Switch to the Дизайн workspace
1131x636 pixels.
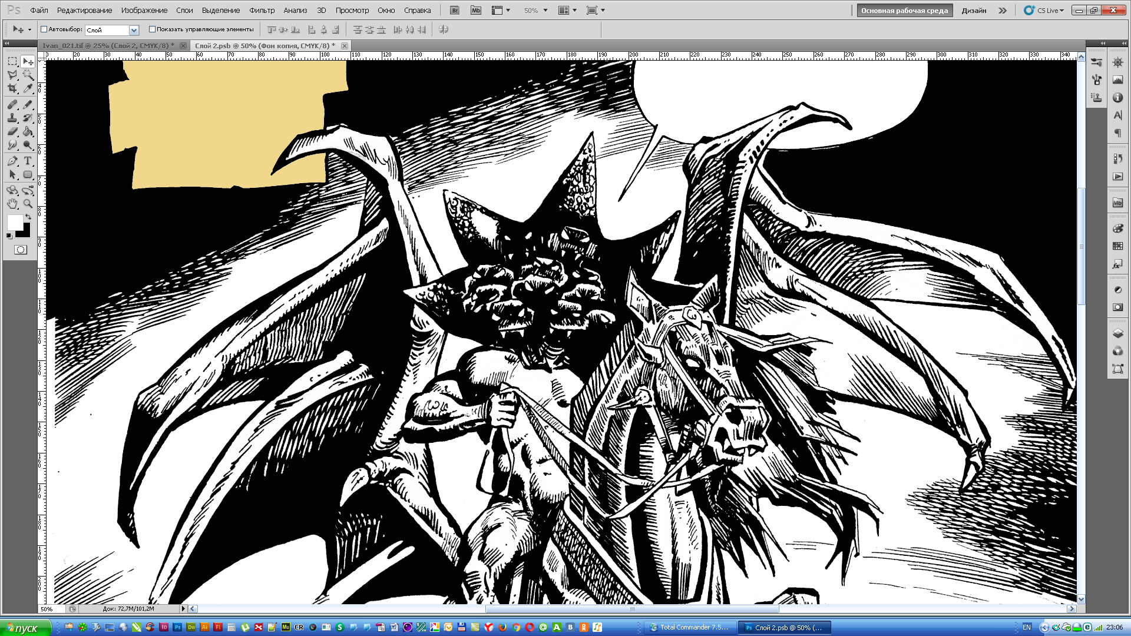pos(974,10)
